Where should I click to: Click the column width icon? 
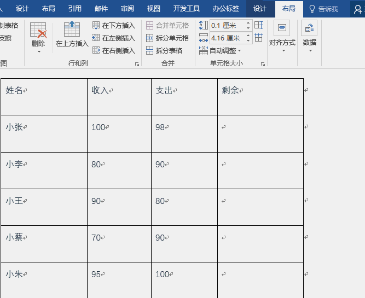(204, 38)
